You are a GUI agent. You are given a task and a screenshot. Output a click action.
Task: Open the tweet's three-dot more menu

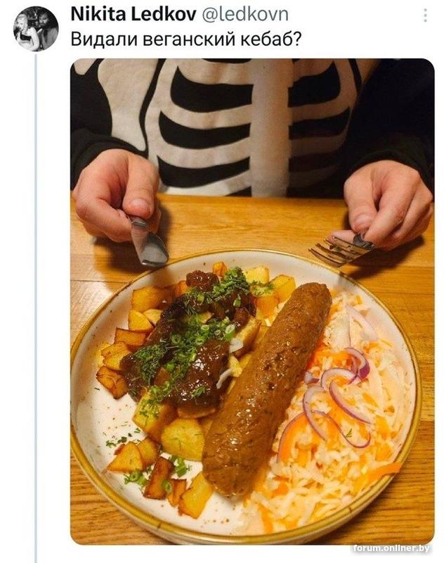pyautogui.click(x=425, y=15)
